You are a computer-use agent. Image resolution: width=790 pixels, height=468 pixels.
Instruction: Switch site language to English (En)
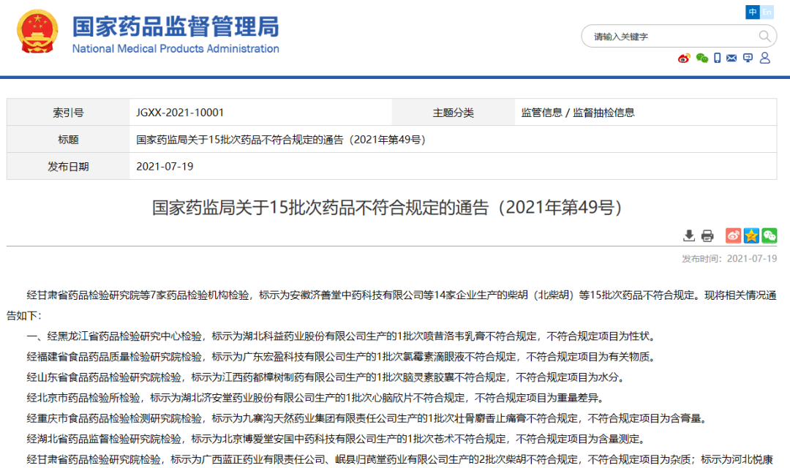click(767, 12)
